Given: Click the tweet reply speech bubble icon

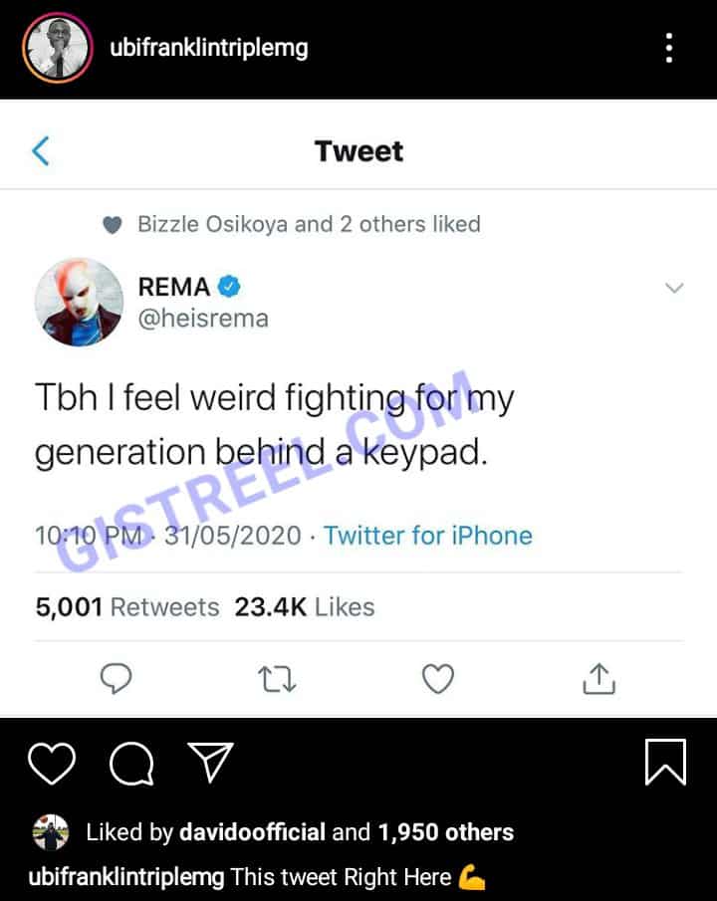Looking at the screenshot, I should 117,679.
